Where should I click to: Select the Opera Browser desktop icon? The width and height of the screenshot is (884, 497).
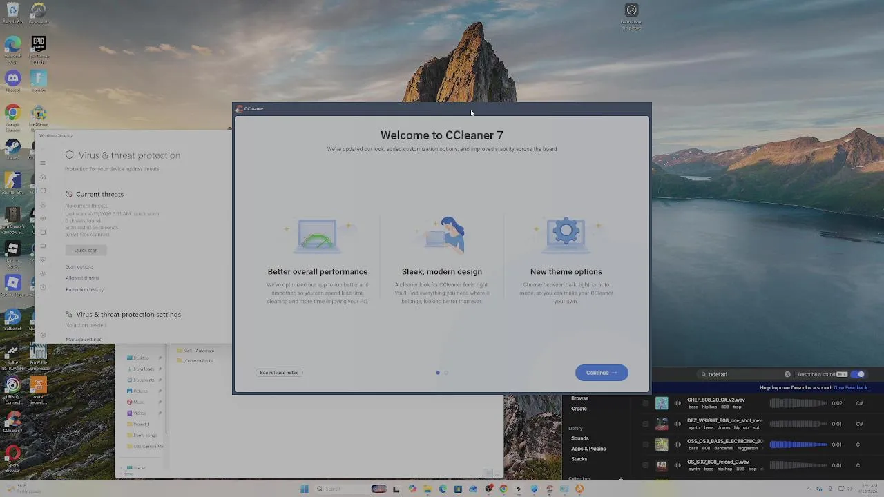tap(12, 458)
